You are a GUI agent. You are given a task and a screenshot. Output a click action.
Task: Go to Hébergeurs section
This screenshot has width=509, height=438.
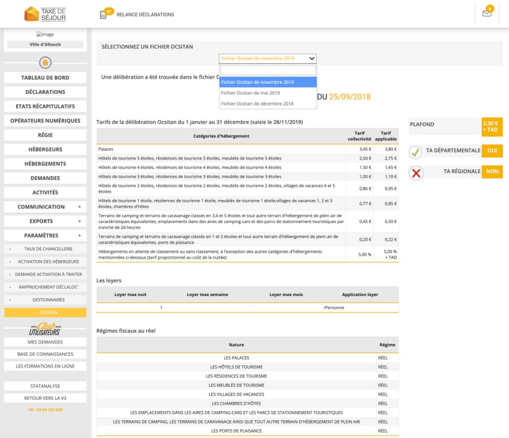click(x=45, y=149)
